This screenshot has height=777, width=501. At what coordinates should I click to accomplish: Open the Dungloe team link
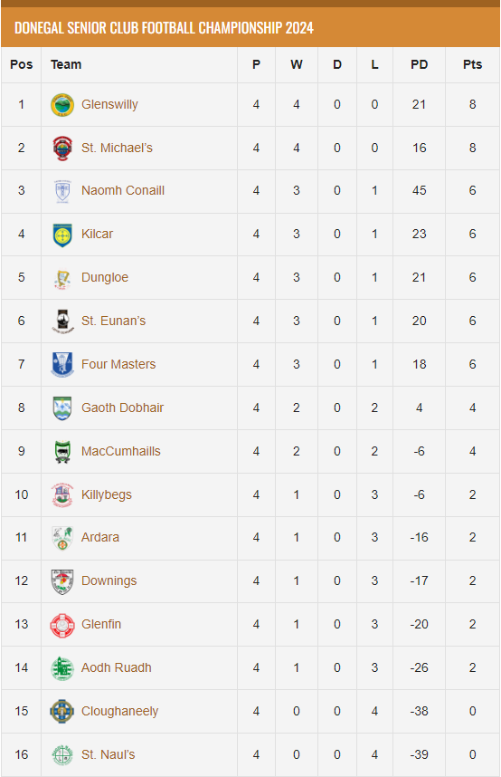click(x=105, y=277)
